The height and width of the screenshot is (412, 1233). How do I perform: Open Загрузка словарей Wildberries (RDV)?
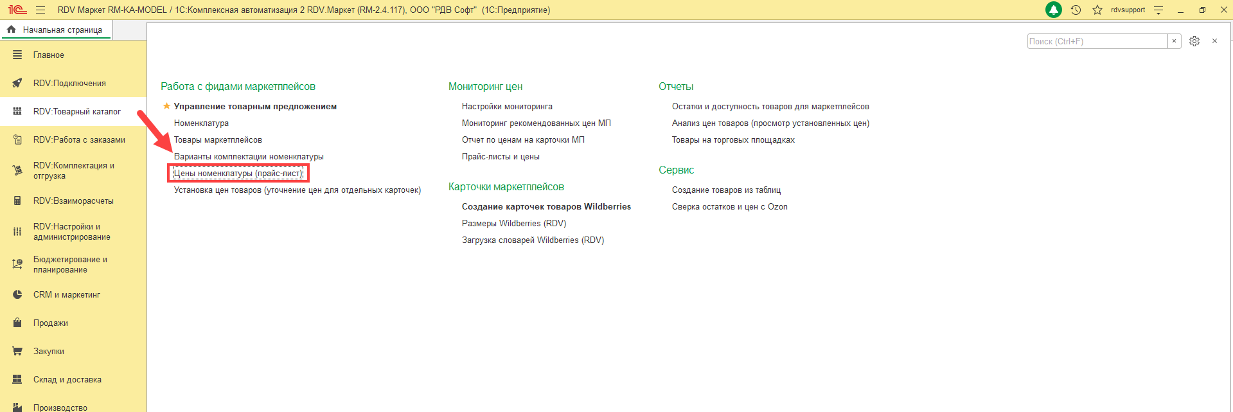point(533,240)
